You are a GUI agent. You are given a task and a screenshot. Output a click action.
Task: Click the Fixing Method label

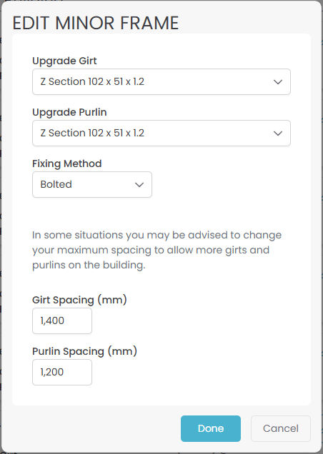(x=67, y=163)
